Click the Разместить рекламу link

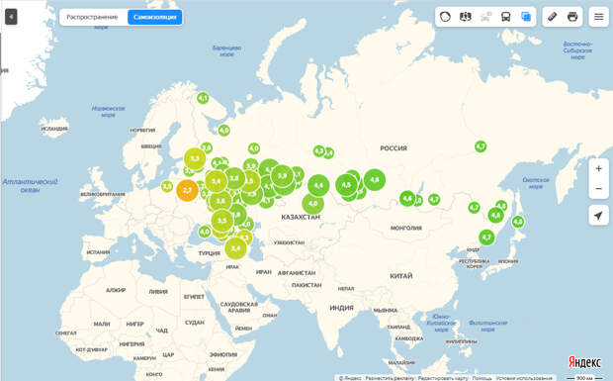[390, 378]
